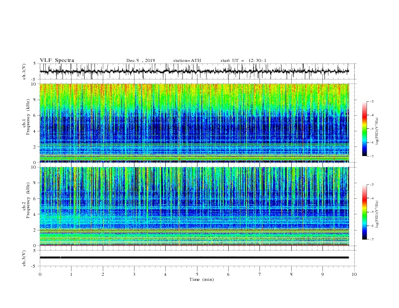Click the "ch.1(V)" axis label
Screen dimensions: 399x308
pyautogui.click(x=24, y=71)
